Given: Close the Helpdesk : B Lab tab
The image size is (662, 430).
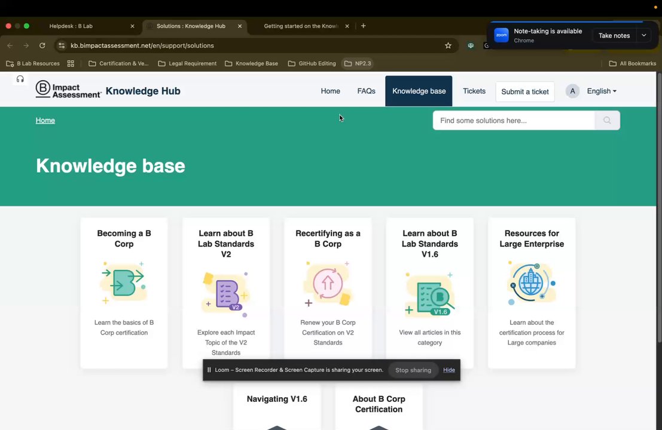Looking at the screenshot, I should (132, 26).
